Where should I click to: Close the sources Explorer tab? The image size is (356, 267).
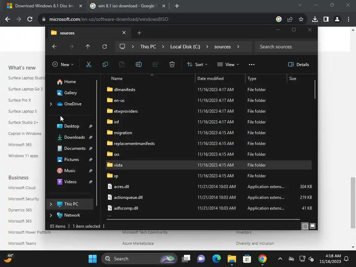pos(124,33)
